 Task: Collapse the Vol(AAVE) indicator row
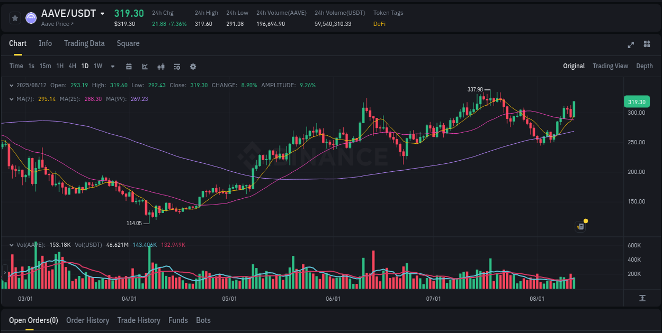coord(12,245)
